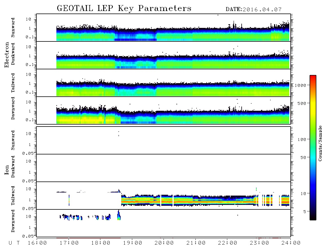
Task: Click the Ion "Dawnward" panel label
Action: (x=13, y=221)
